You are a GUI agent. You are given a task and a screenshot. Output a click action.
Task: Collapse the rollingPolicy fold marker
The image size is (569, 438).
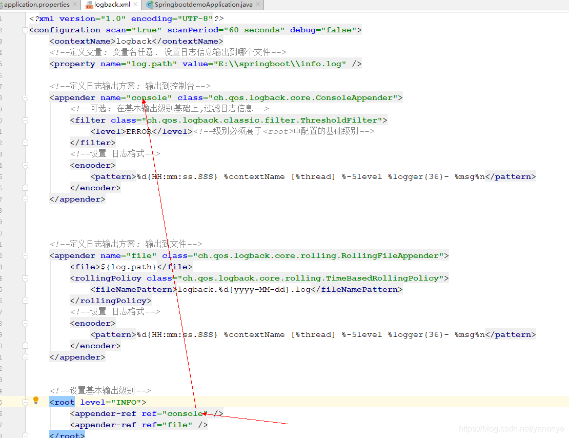tap(26, 278)
